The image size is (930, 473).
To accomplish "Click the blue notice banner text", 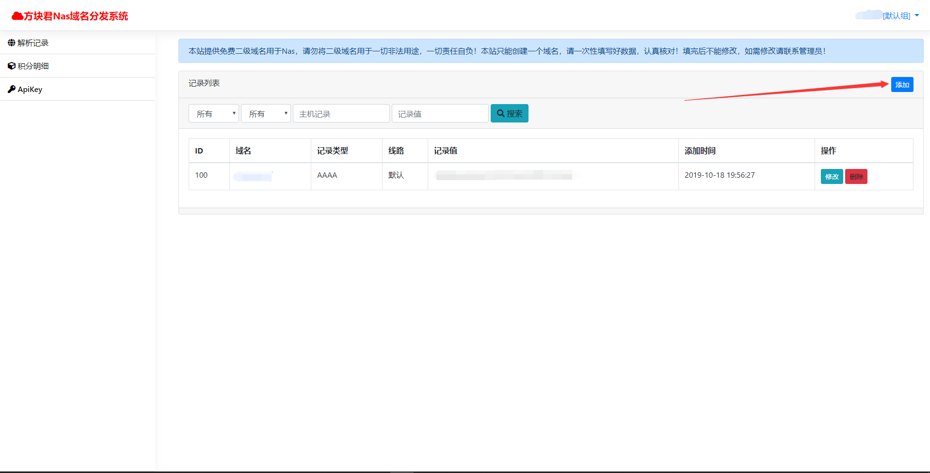I will 507,51.
